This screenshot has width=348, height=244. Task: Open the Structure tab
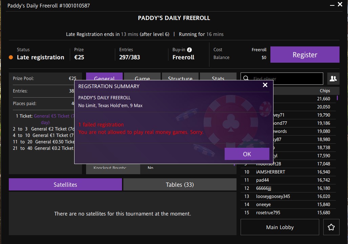coord(180,77)
